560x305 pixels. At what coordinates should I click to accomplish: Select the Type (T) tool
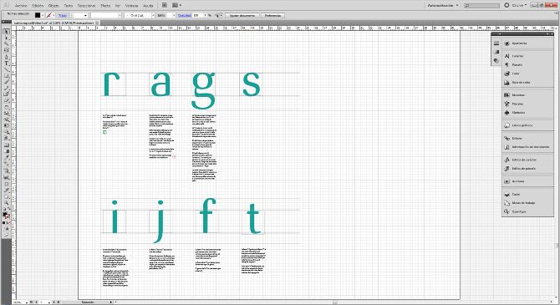[x=6, y=63]
